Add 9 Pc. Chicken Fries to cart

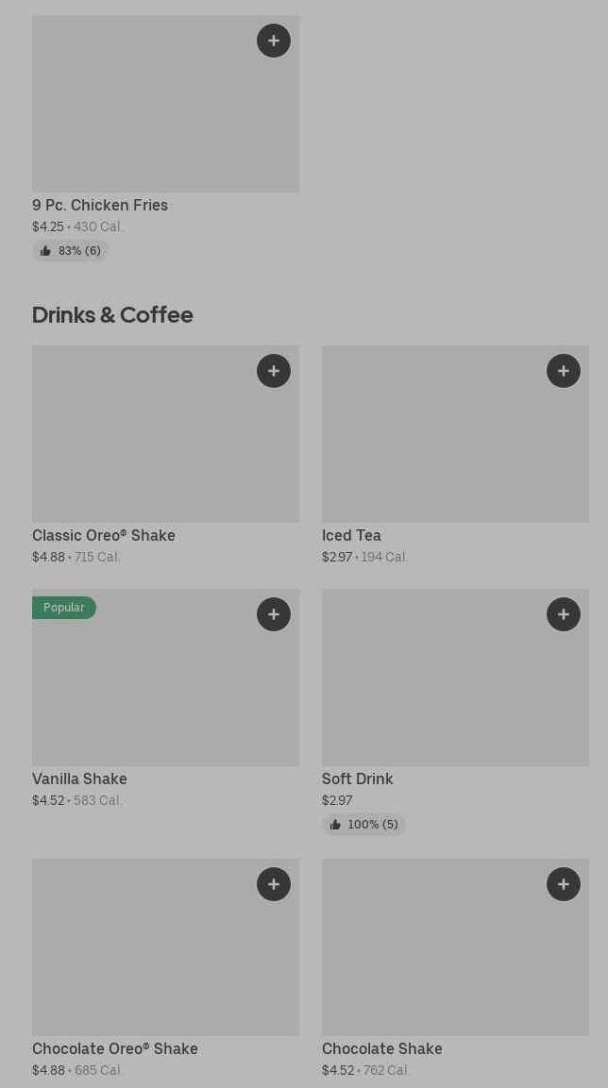[274, 41]
